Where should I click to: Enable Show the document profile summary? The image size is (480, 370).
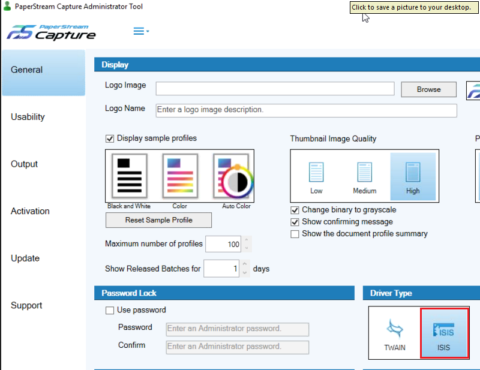tap(295, 234)
